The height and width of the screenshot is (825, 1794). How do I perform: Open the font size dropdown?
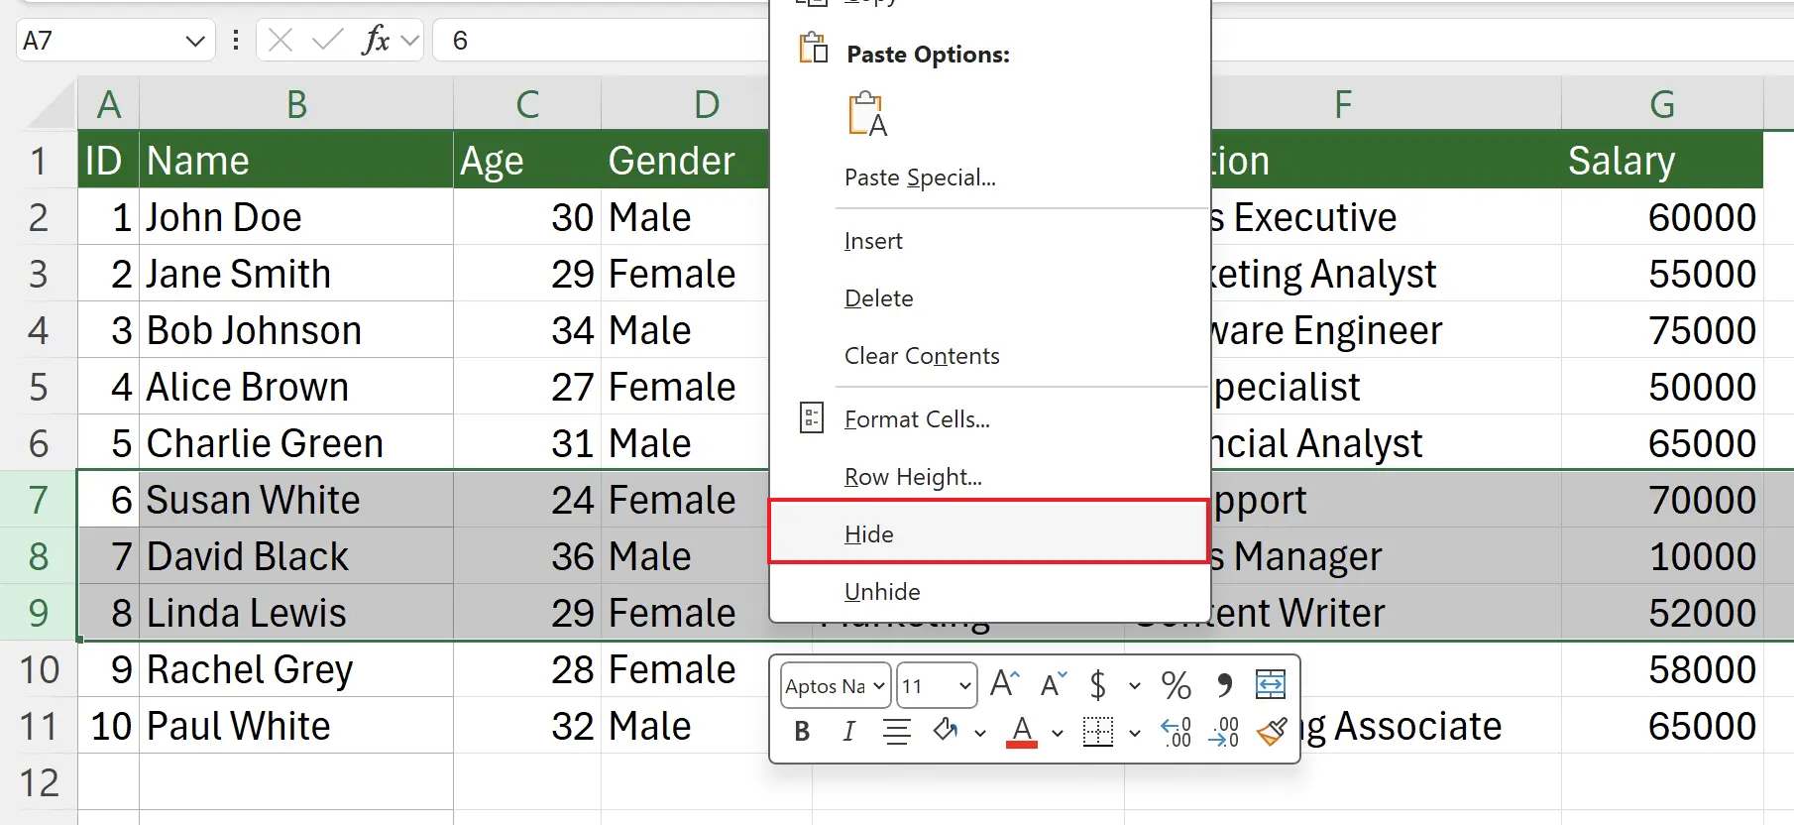[964, 686]
